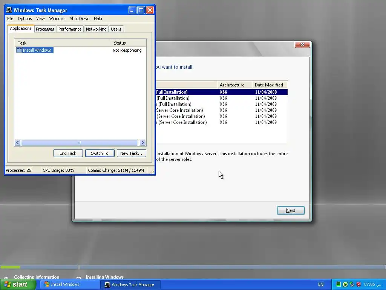Click Next in the Install Windows dialog
Screen dimensions: 386x290
(291, 210)
